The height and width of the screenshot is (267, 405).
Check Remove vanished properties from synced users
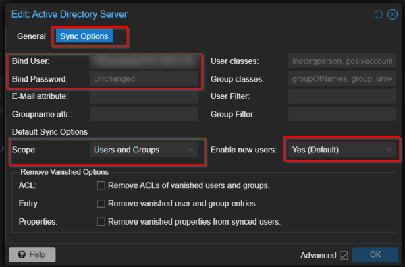tap(101, 222)
